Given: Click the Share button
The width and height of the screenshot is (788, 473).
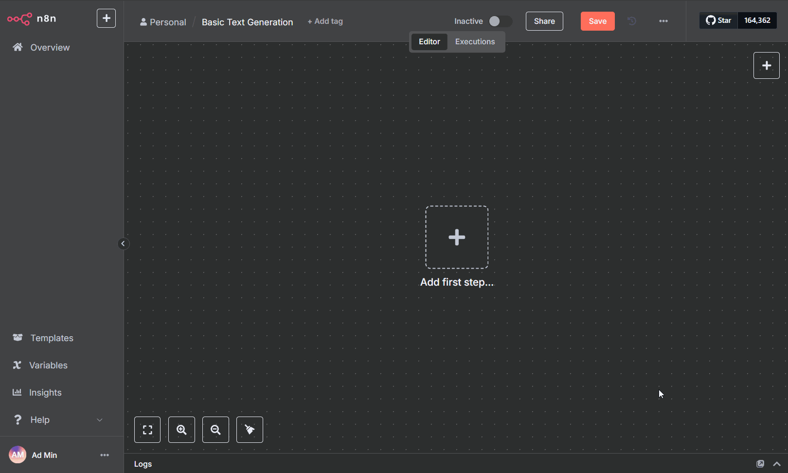Looking at the screenshot, I should tap(544, 21).
